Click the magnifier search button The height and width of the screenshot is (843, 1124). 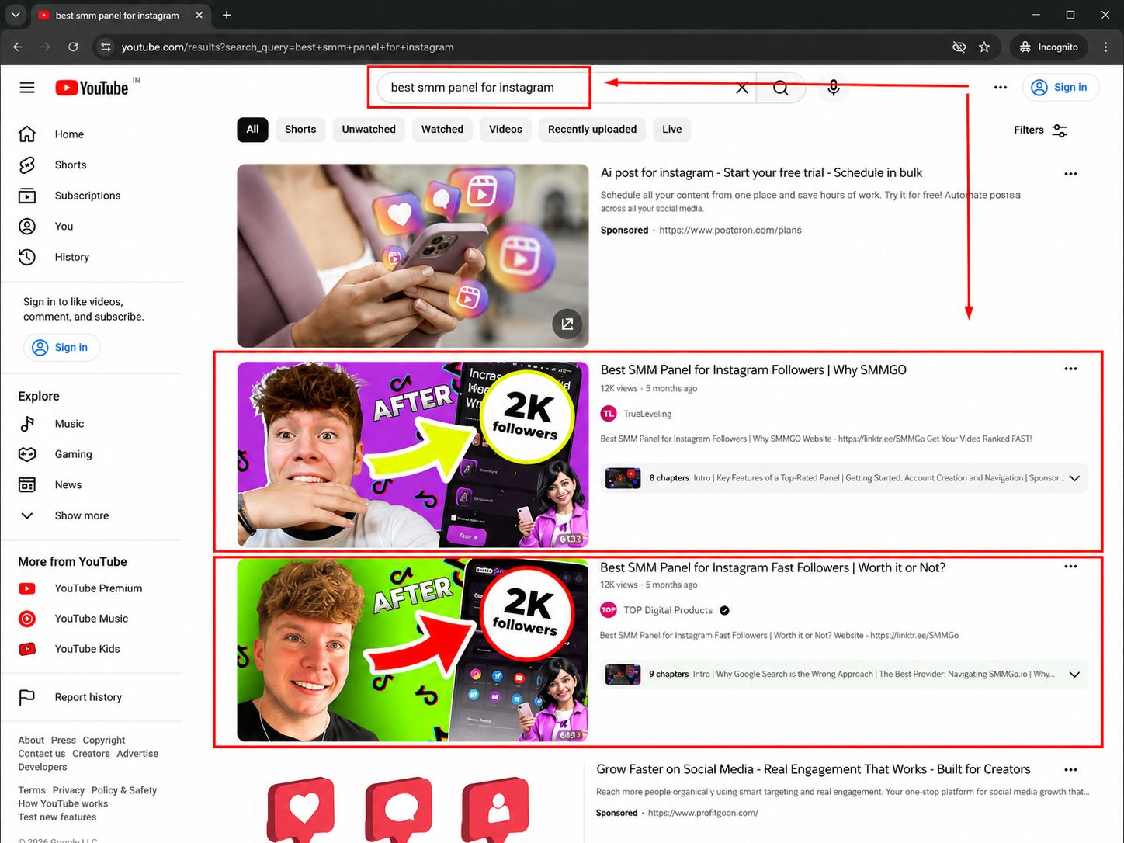[781, 88]
